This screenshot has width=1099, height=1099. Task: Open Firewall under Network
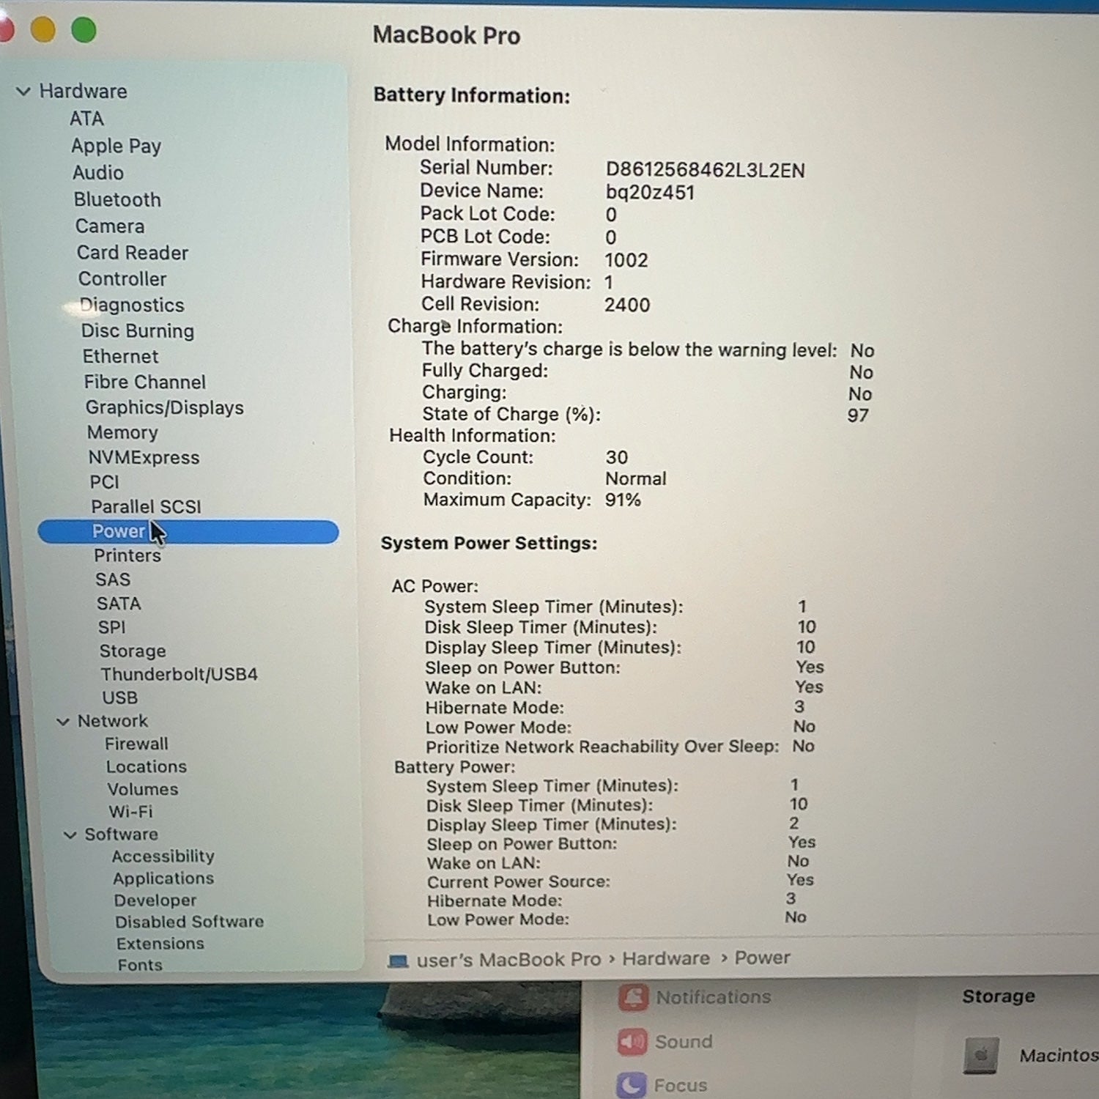tap(136, 744)
